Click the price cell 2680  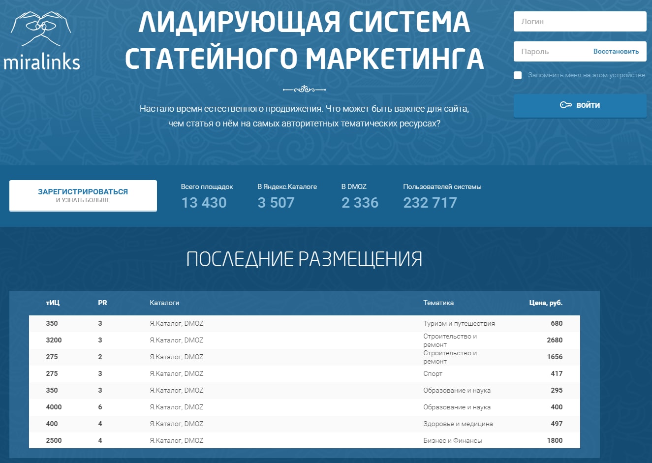555,340
